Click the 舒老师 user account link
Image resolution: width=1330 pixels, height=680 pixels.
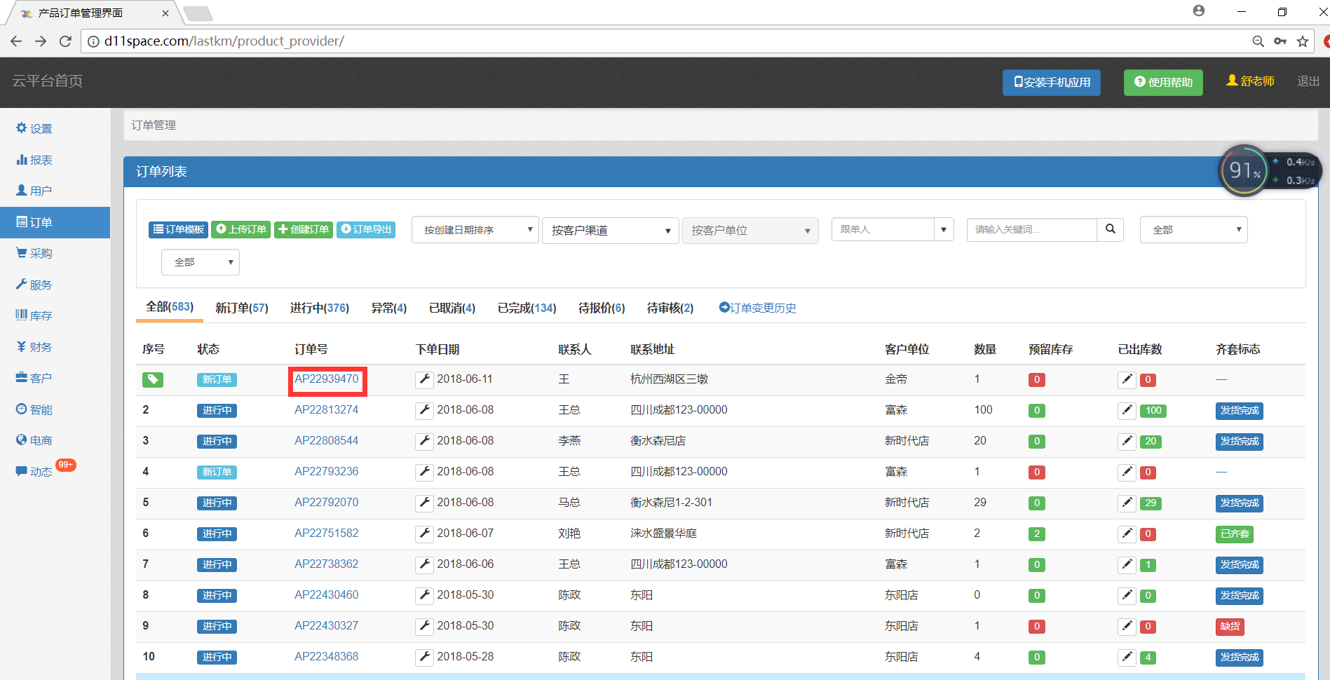[x=1250, y=81]
